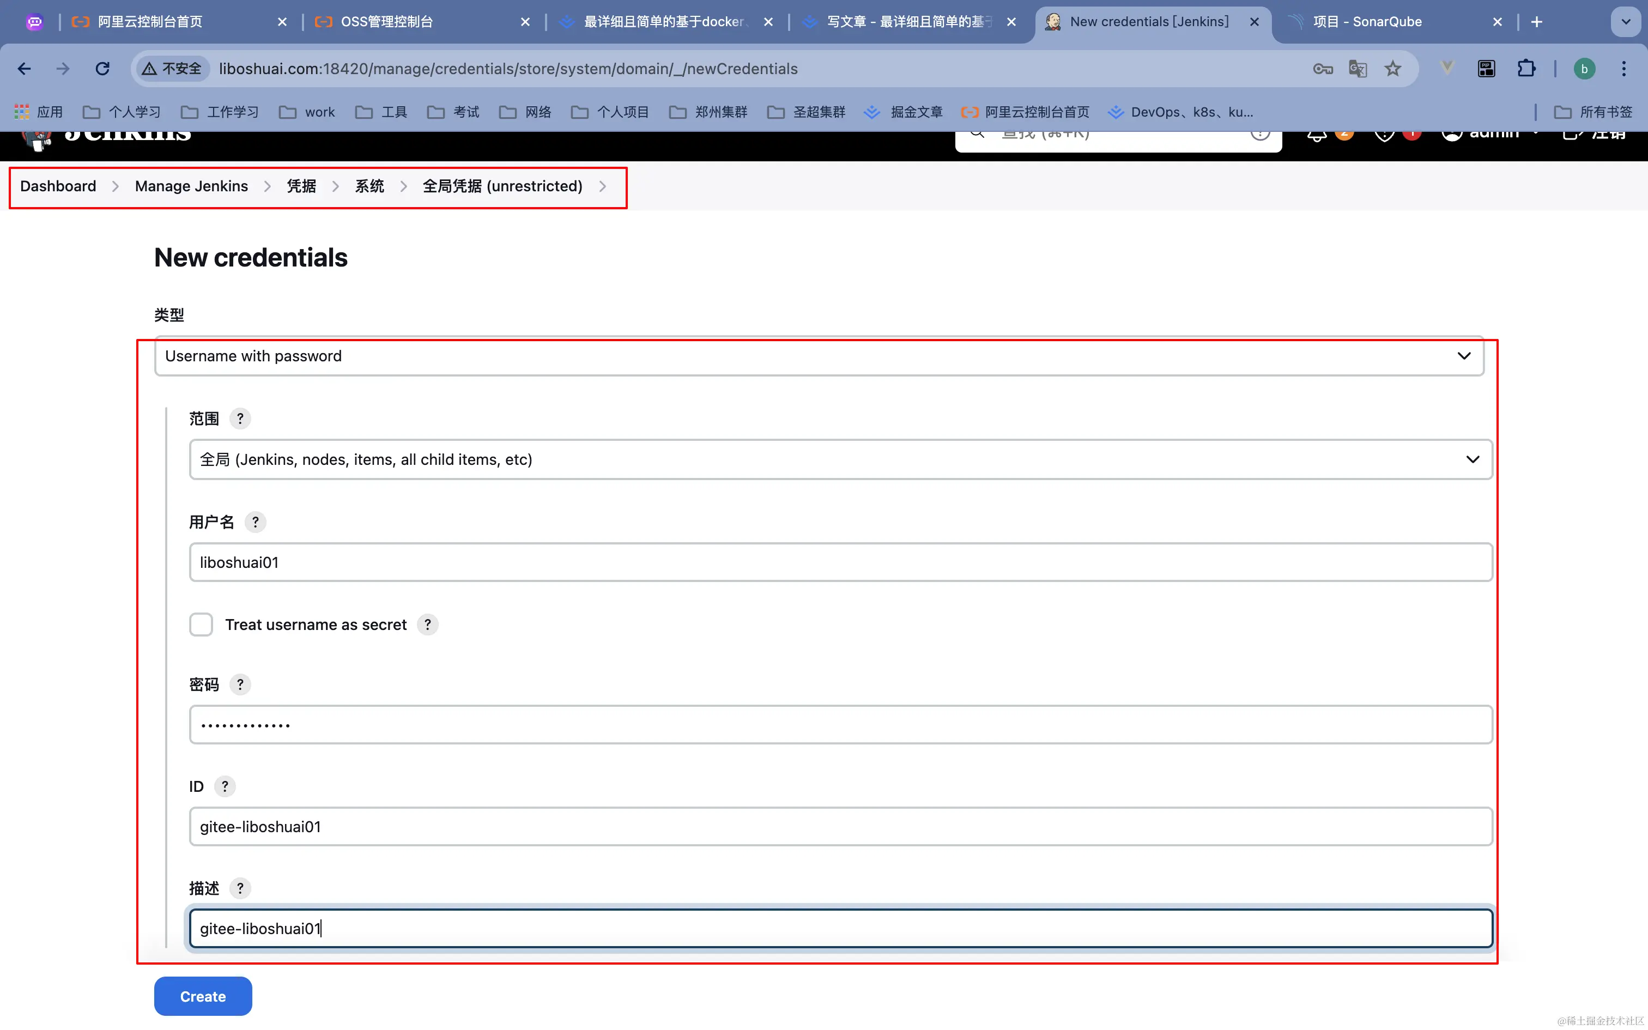Switch to the OSS管理控制台 tab
1648x1030 pixels.
coord(387,22)
